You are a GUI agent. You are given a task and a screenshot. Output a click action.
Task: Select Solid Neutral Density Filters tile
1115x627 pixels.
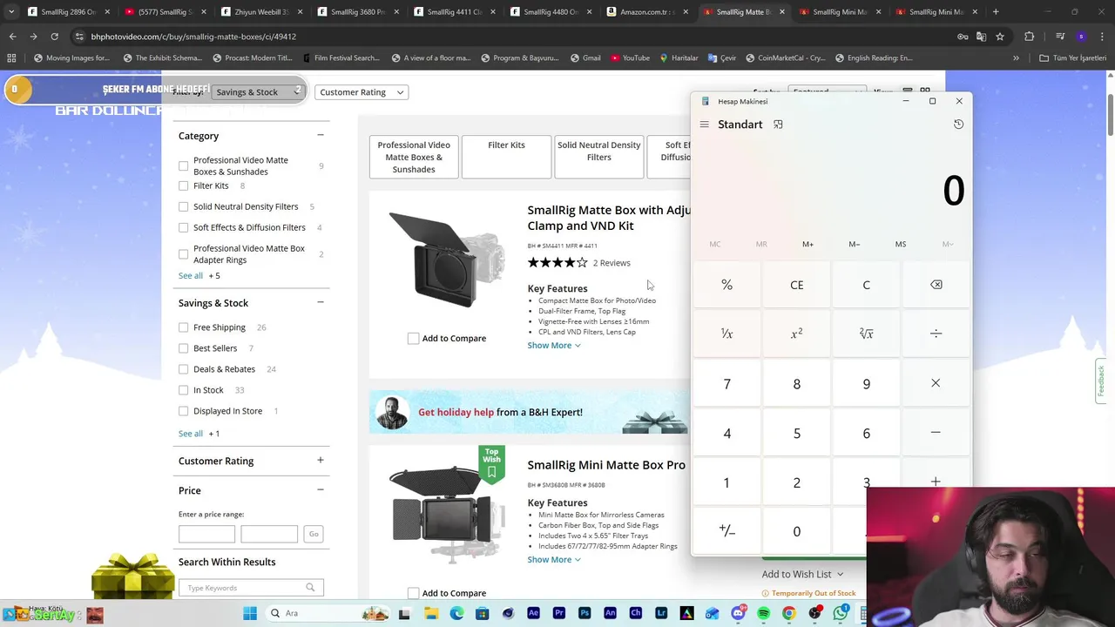pos(598,157)
